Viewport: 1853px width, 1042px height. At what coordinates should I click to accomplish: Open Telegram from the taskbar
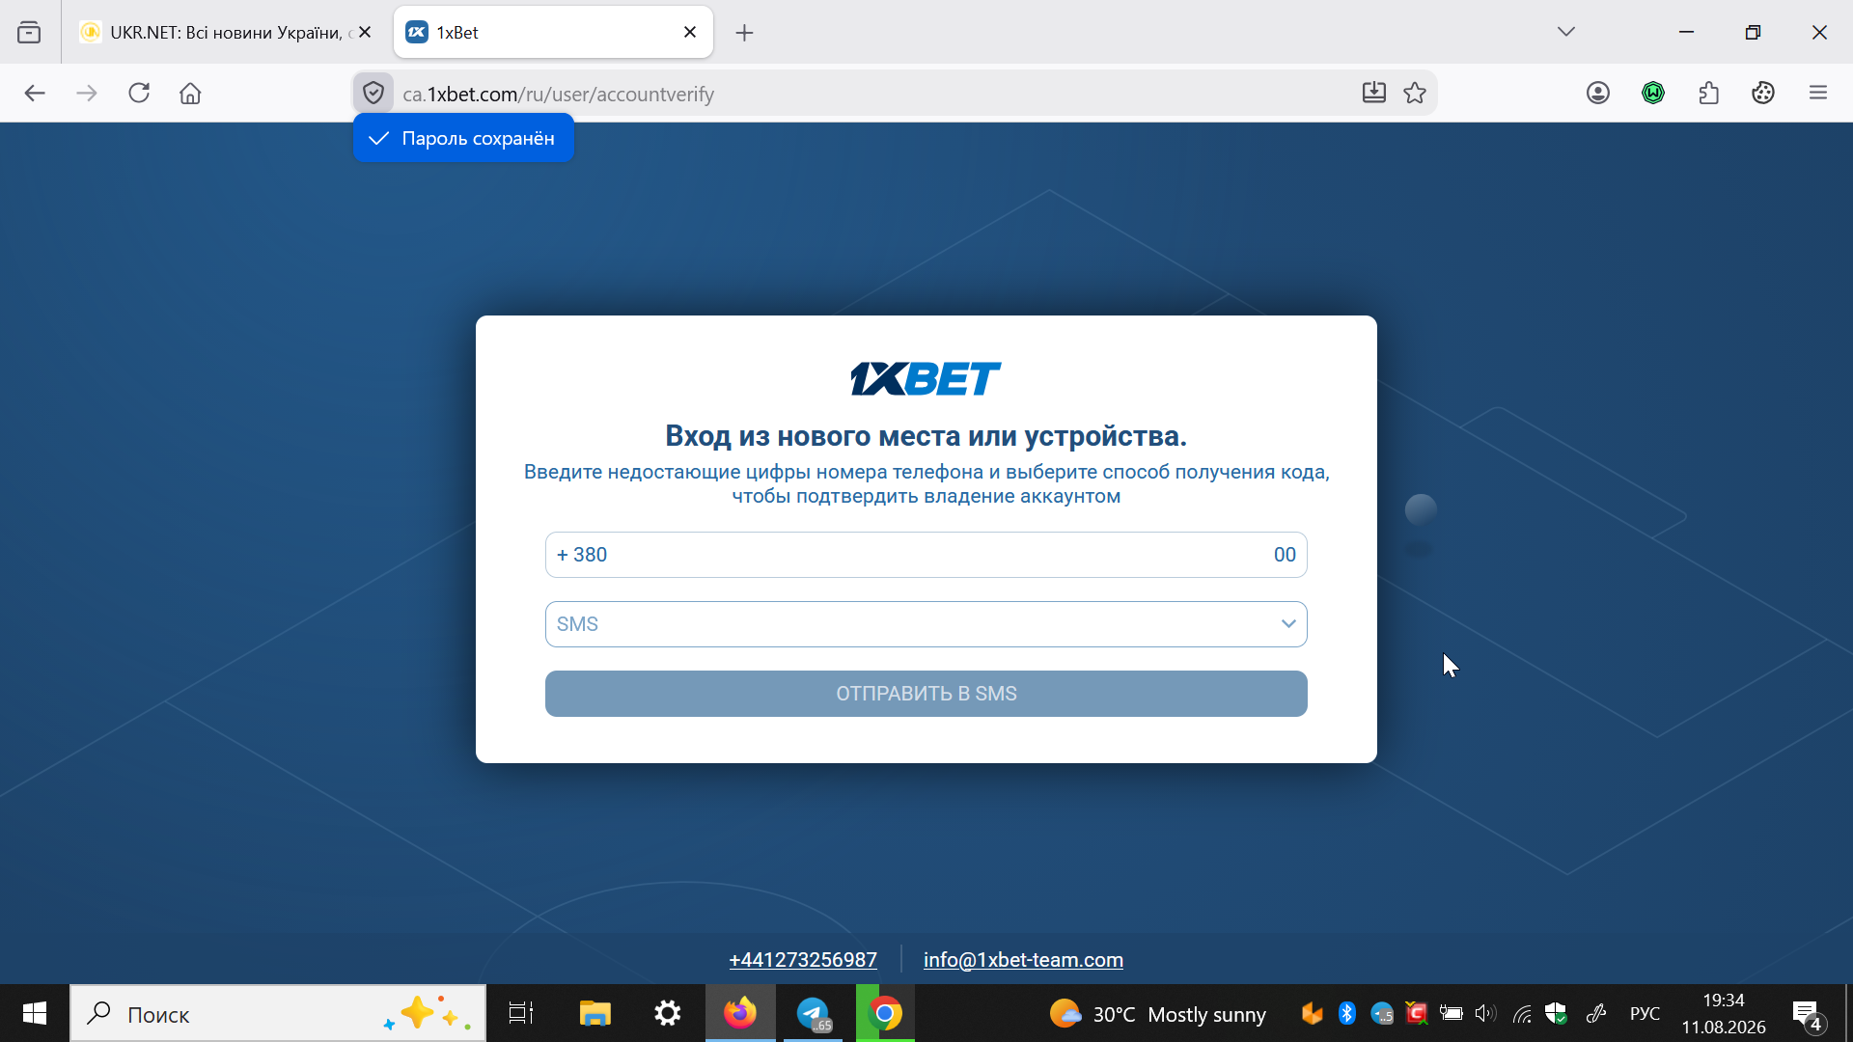813,1013
